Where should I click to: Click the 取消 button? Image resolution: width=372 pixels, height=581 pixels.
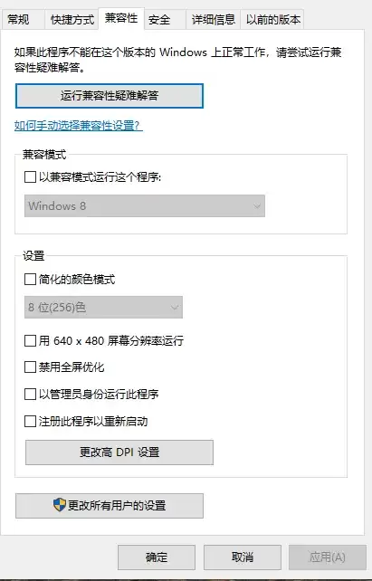pyautogui.click(x=243, y=557)
